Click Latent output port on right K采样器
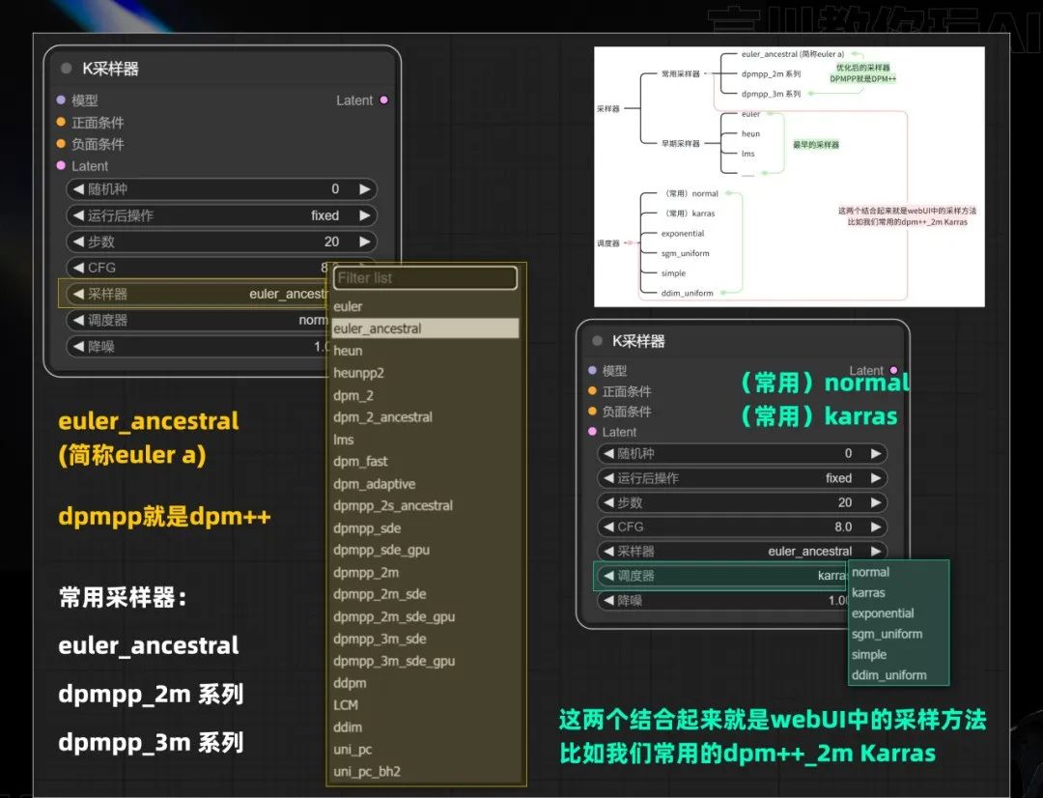Viewport: 1043px width, 798px height. 893,370
